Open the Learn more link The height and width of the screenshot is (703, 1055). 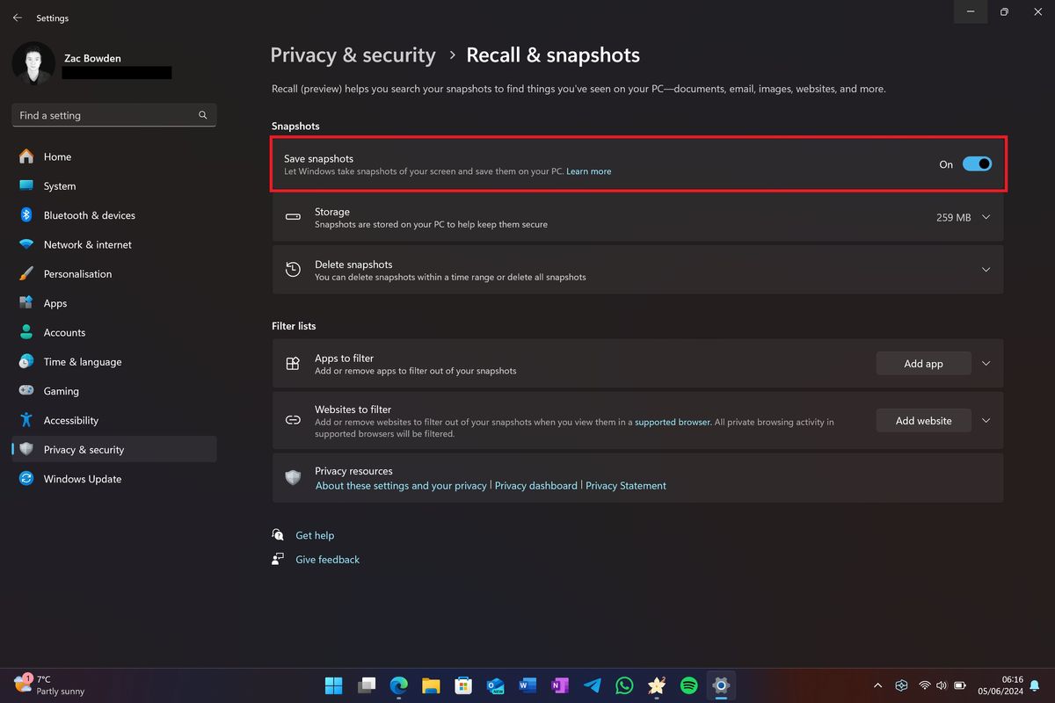[589, 171]
